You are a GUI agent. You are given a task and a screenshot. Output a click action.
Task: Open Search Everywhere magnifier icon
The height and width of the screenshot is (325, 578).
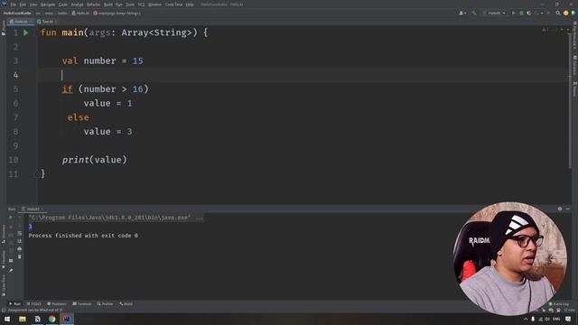point(558,13)
